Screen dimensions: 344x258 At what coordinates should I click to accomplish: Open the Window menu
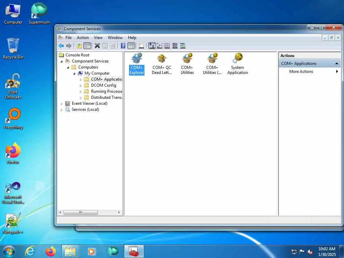tap(115, 38)
